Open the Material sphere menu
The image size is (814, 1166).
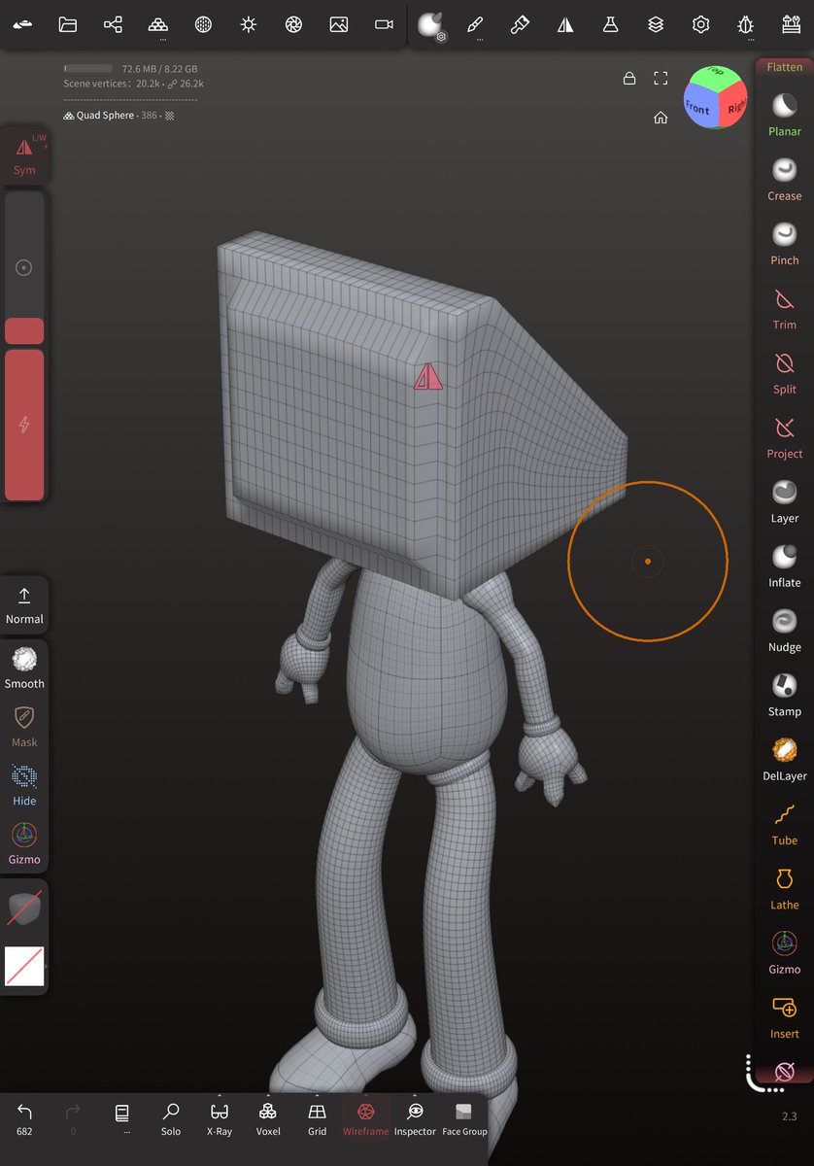(x=203, y=24)
